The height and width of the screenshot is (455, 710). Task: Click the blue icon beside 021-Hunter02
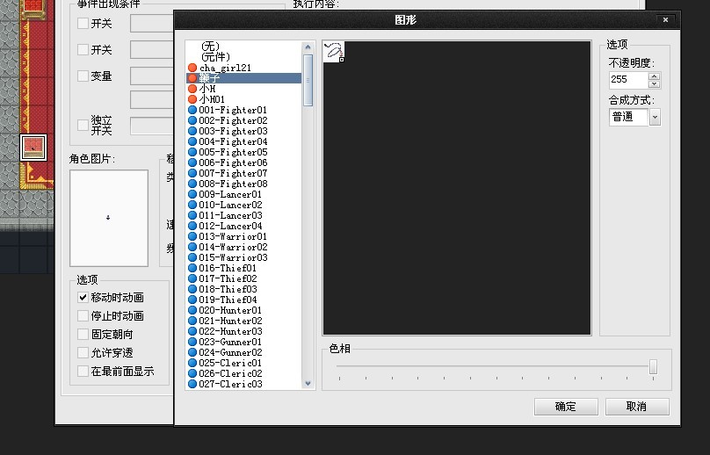coord(192,321)
